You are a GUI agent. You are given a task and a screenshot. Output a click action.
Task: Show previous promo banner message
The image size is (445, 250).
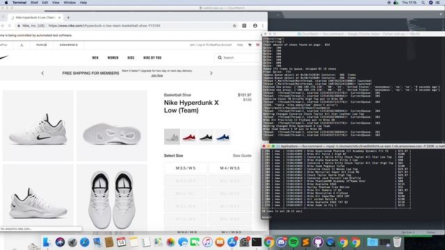point(42,73)
